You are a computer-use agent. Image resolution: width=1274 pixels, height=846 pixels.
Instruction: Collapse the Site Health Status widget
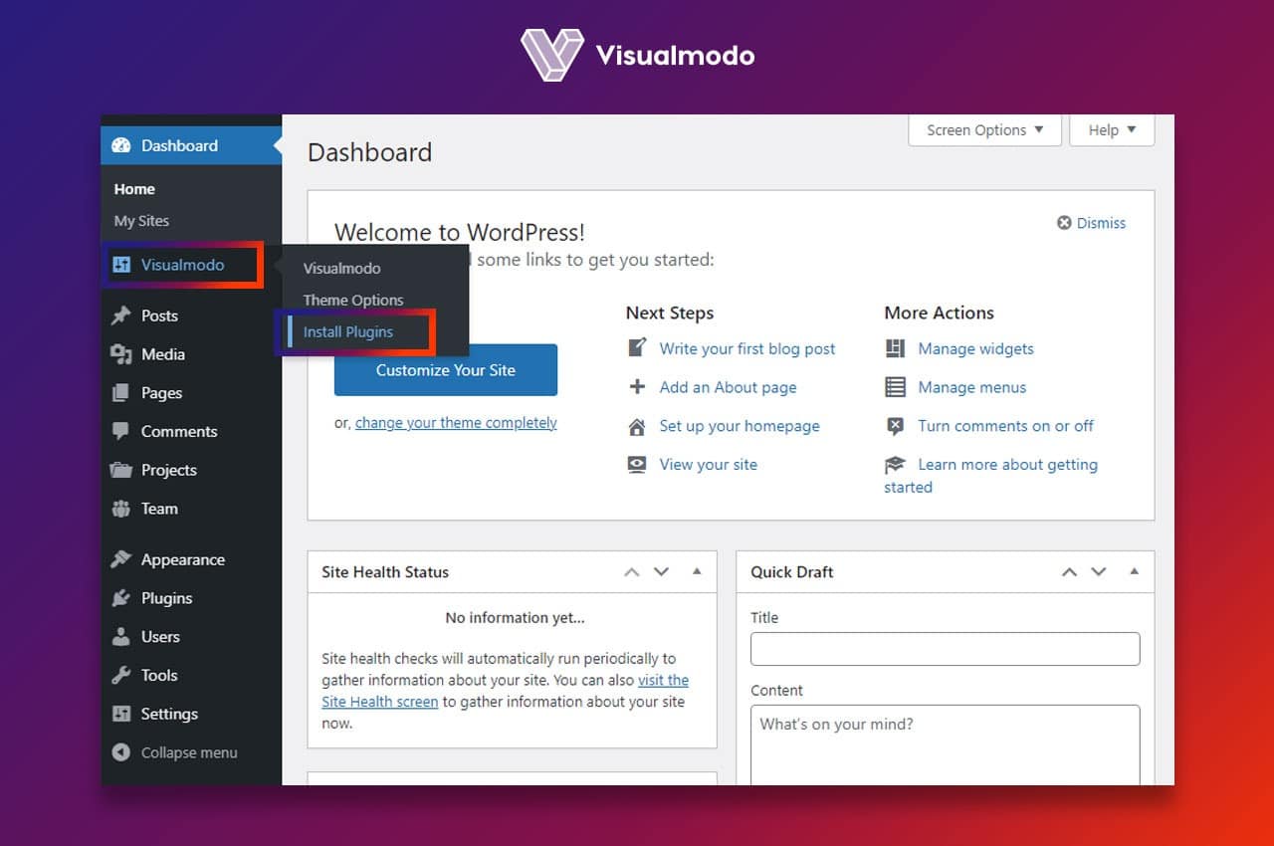[697, 571]
